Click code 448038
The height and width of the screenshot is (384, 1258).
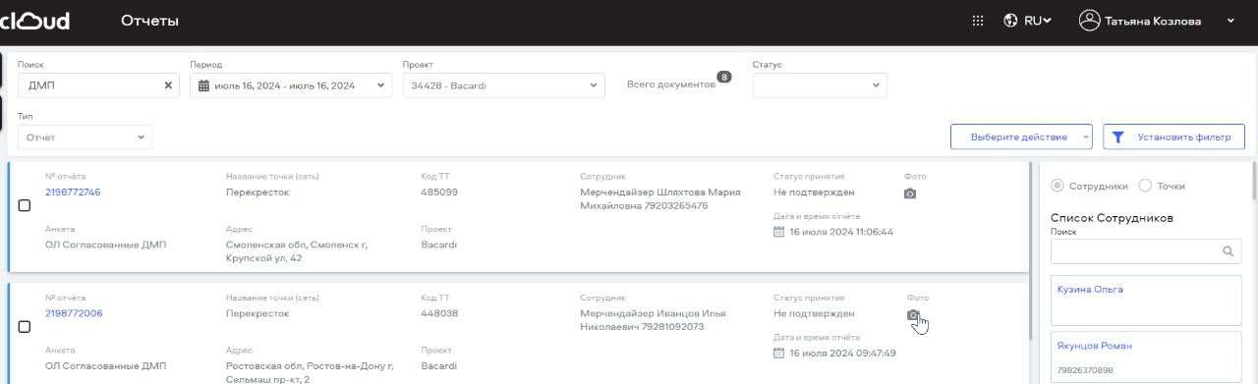coord(440,313)
